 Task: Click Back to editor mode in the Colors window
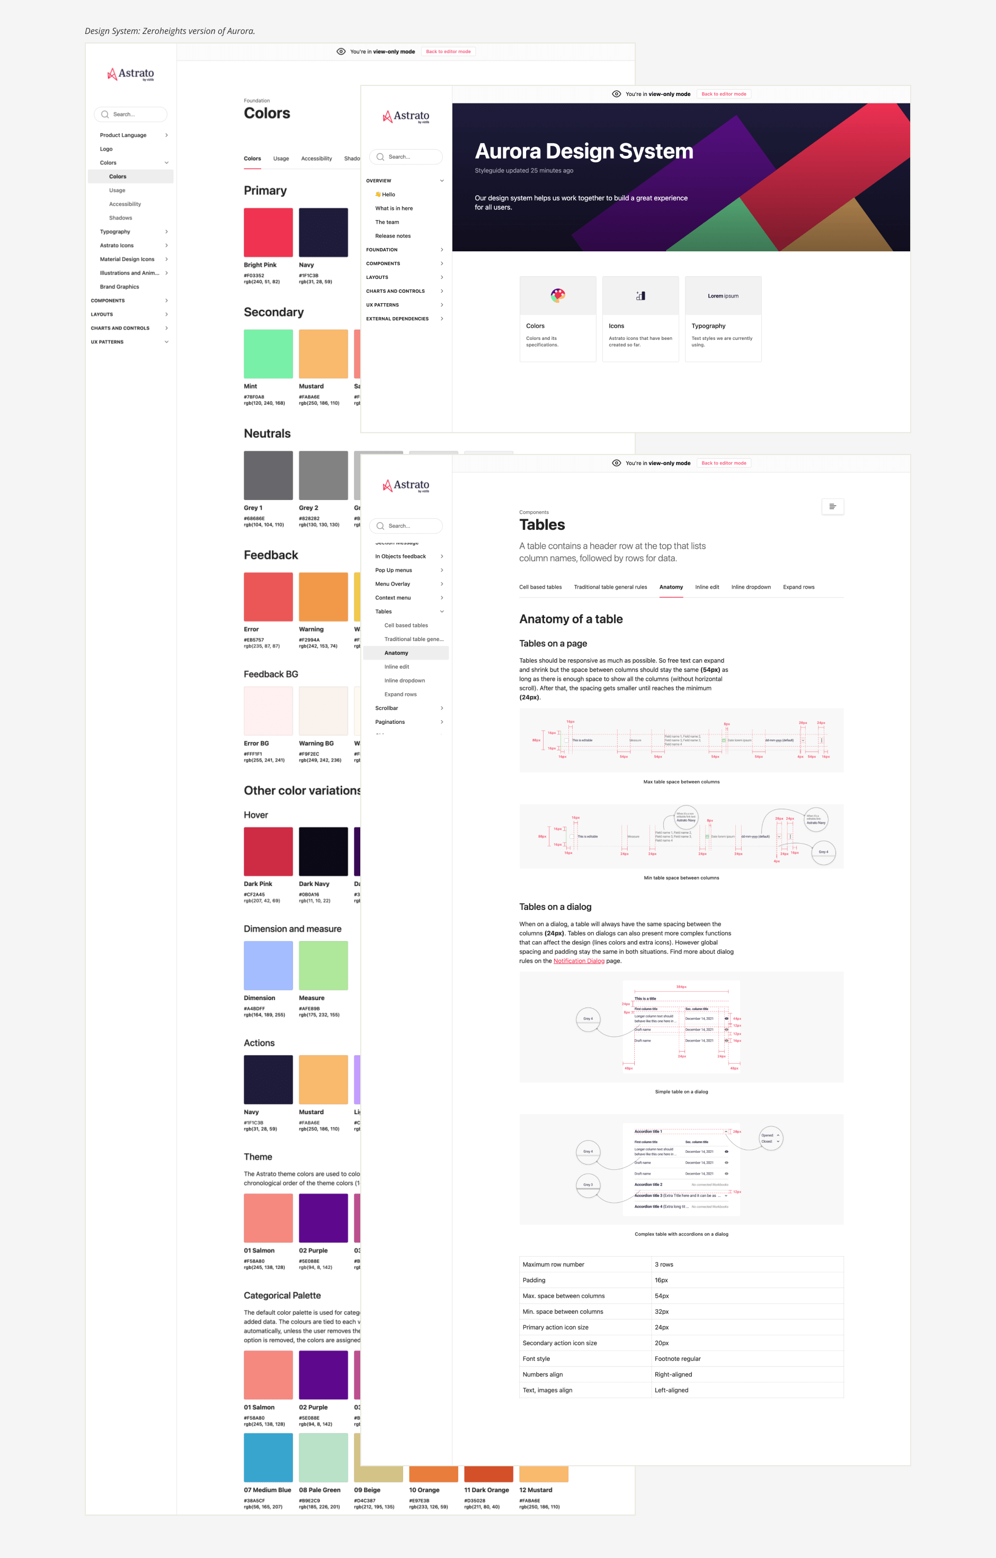(x=448, y=52)
